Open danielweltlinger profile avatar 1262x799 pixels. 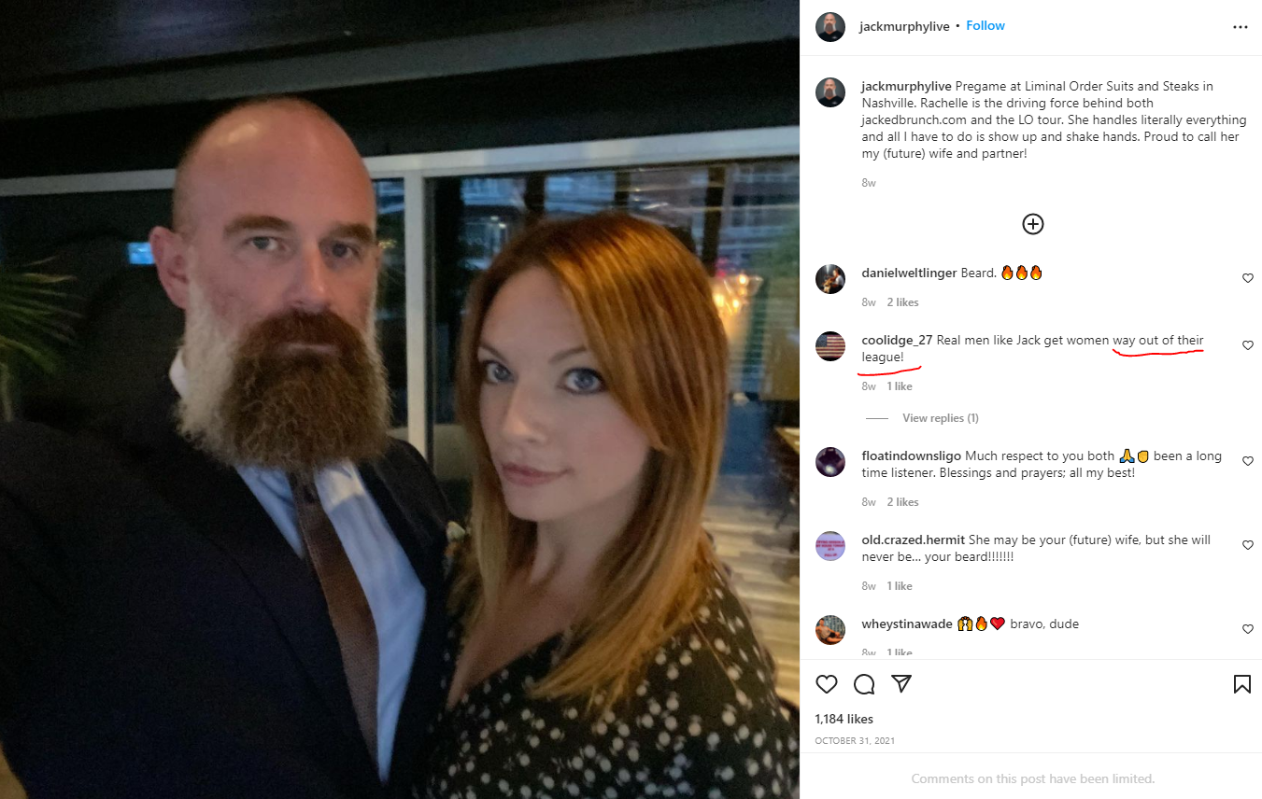830,279
